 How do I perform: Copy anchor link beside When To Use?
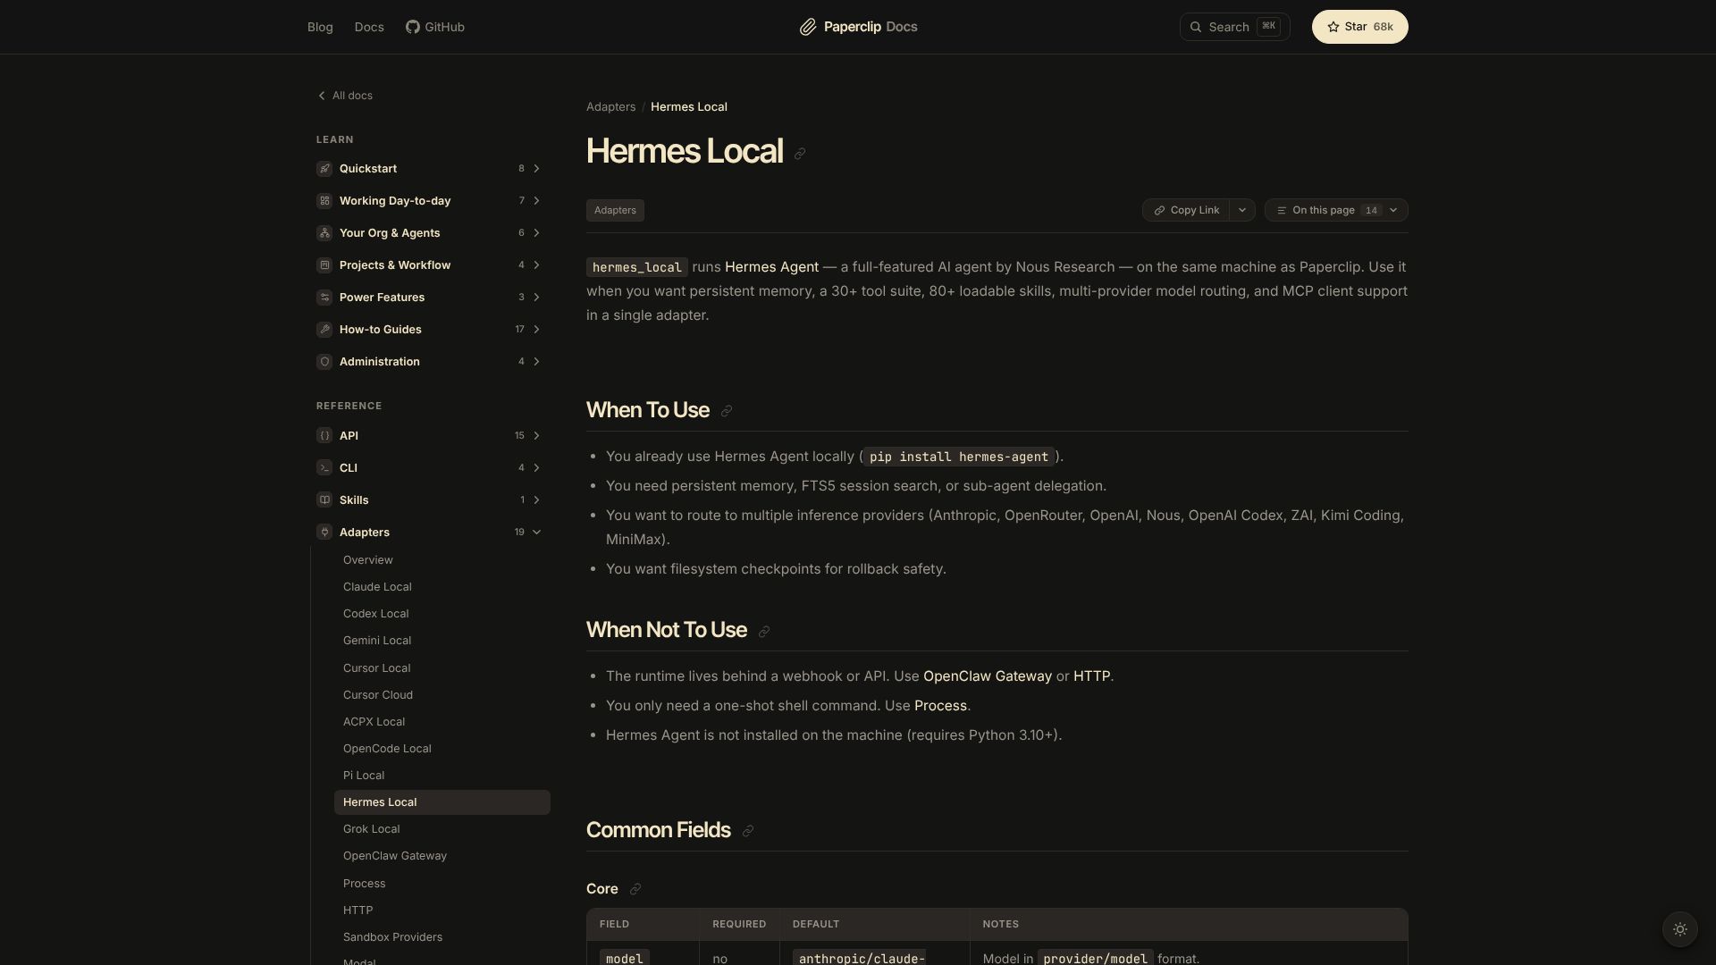click(727, 411)
